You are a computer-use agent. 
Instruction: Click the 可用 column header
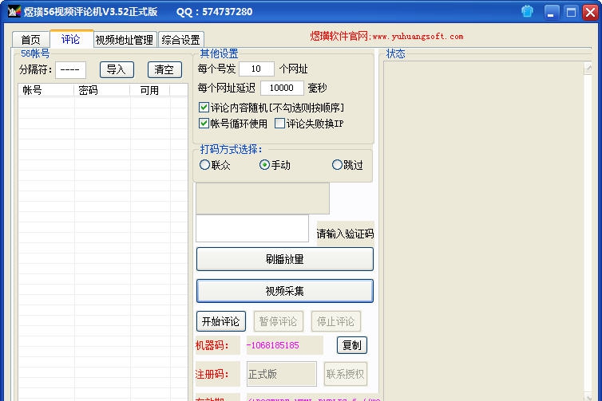pyautogui.click(x=150, y=90)
